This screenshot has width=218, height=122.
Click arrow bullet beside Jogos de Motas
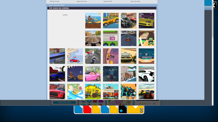pyautogui.click(x=129, y=1)
